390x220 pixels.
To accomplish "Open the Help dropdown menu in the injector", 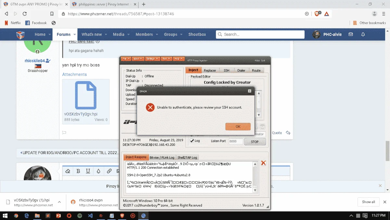I will (178, 59).
